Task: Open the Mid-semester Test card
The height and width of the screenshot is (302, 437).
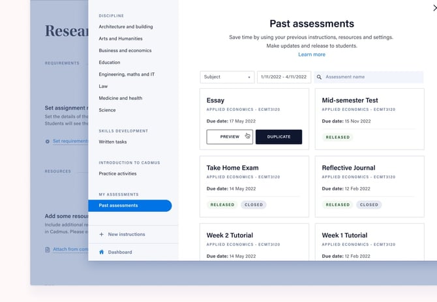Action: [370, 119]
